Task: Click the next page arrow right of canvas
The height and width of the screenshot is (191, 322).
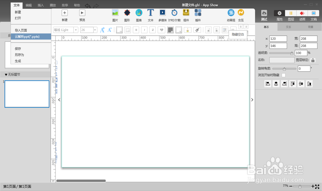Action: (x=252, y=100)
